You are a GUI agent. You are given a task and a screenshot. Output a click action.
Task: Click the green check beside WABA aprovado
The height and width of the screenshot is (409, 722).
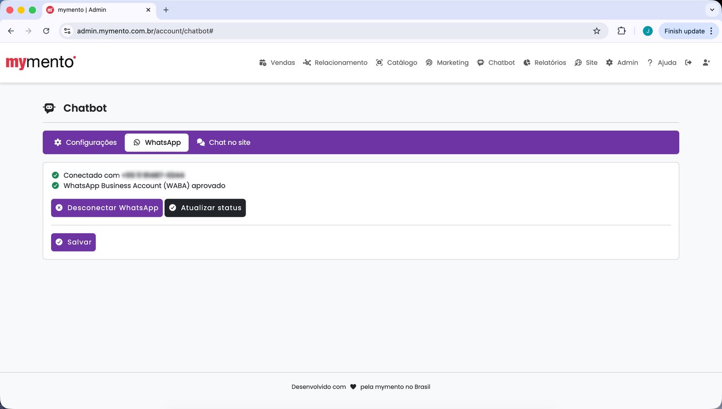(55, 186)
